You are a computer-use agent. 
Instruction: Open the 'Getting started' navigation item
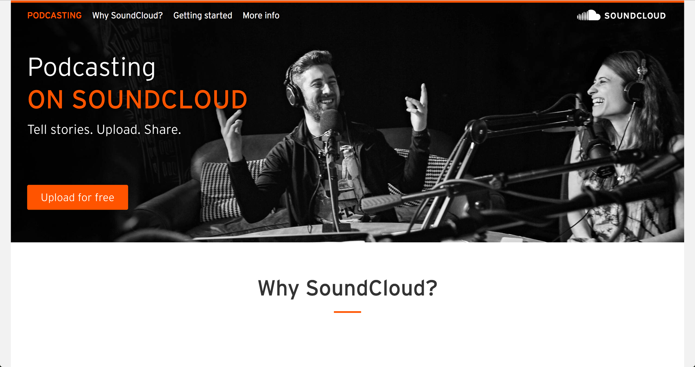coord(203,15)
